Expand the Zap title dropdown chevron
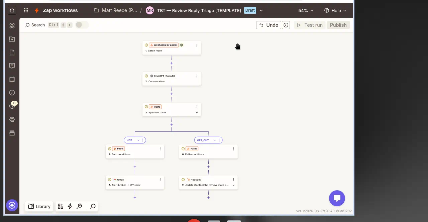The image size is (428, 222). (261, 10)
